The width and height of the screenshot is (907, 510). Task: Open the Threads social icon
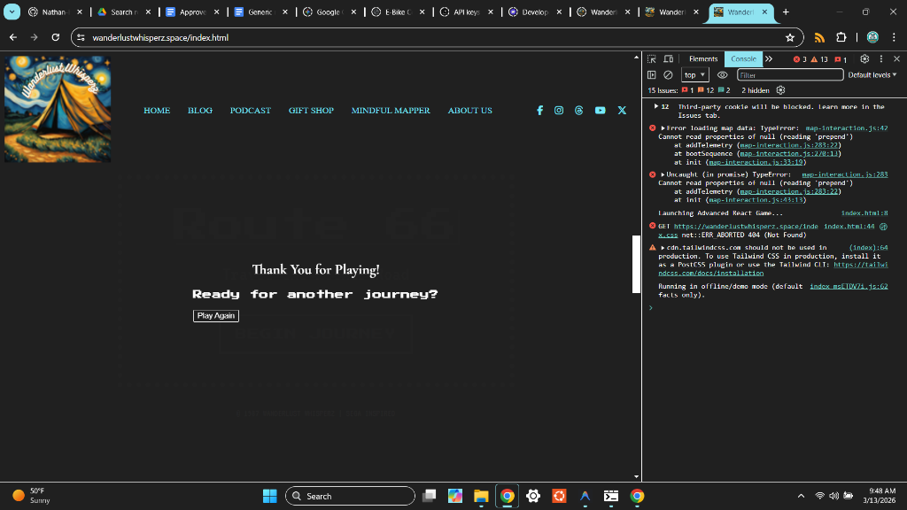(x=579, y=111)
